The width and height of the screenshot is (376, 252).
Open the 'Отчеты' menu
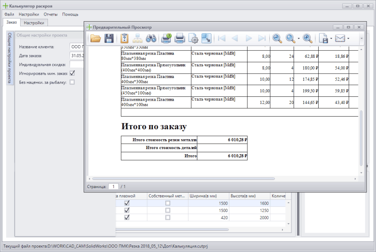click(x=50, y=15)
